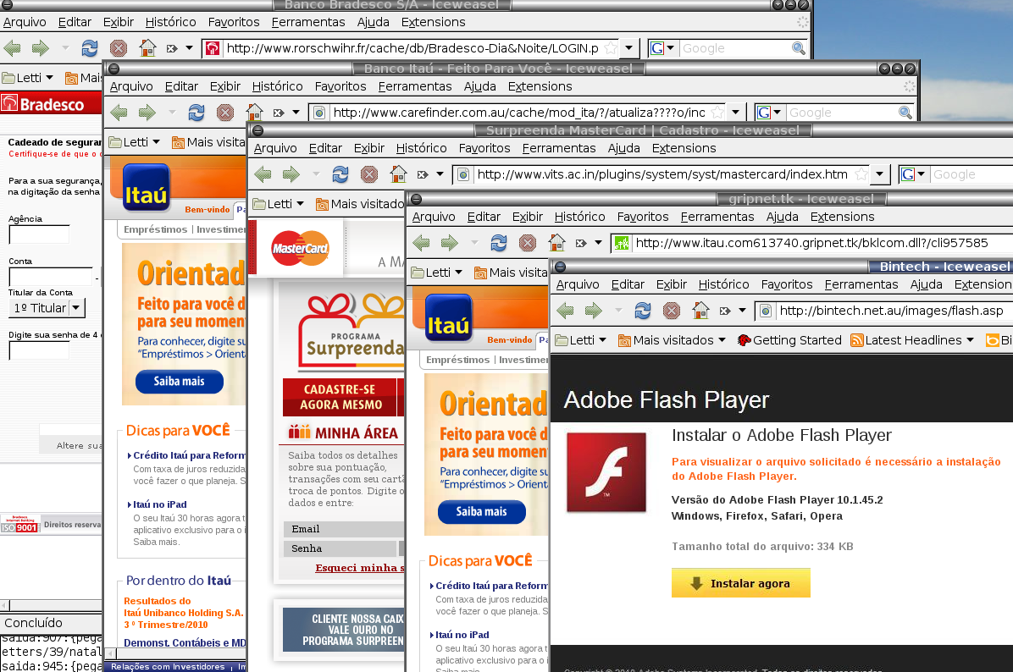
Task: Click Reload icon in MasterCard window
Action: click(x=340, y=174)
